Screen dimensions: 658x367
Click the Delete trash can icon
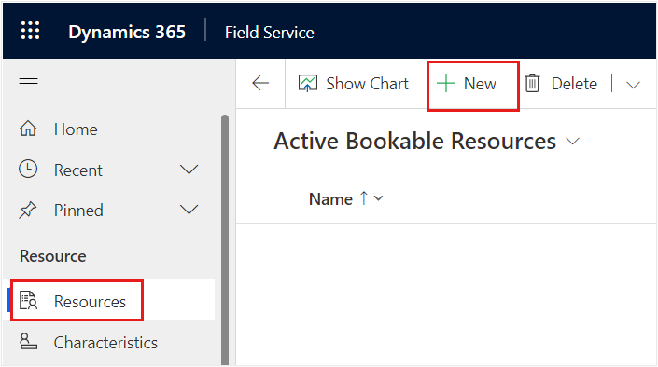pos(532,83)
